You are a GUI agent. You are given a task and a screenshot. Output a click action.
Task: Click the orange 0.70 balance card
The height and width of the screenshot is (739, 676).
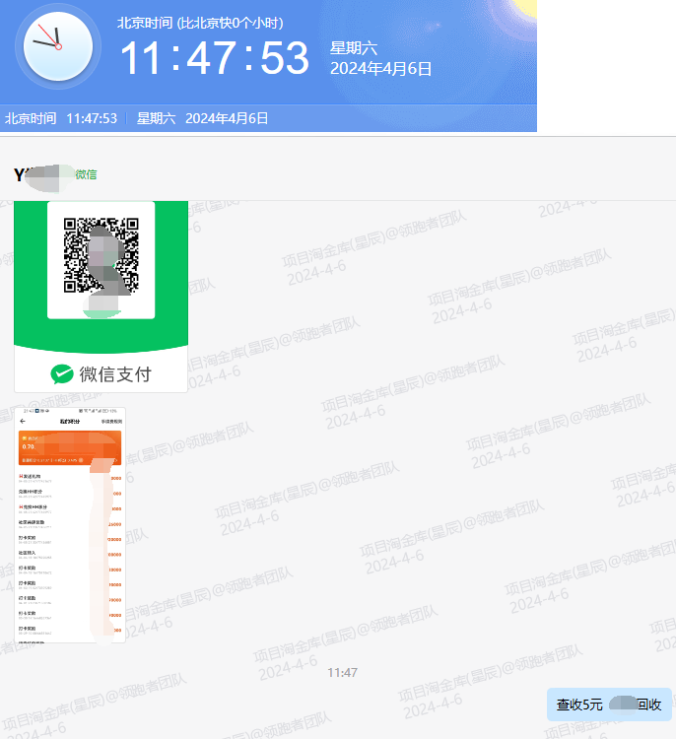tap(70, 447)
